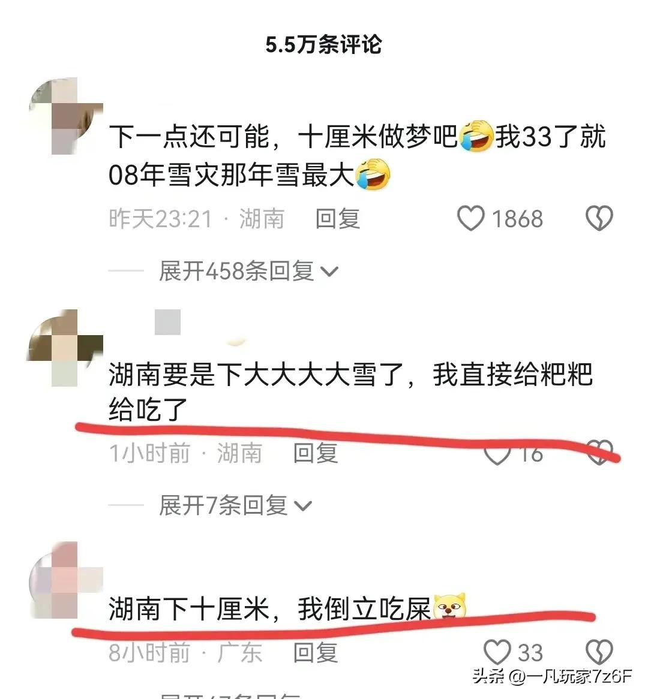
Task: Dislike the comment from 广东
Action: (599, 653)
